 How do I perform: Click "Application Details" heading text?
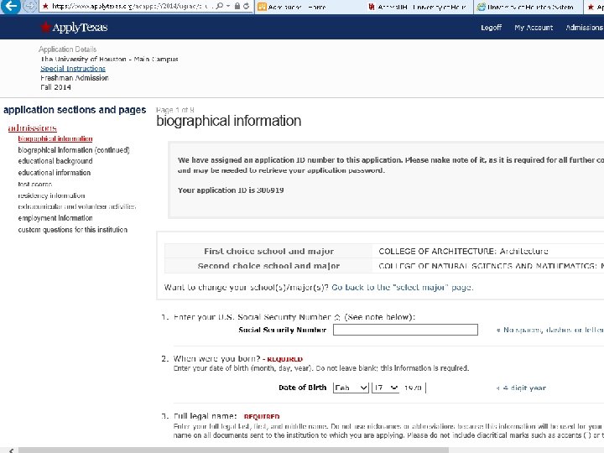[x=67, y=49]
